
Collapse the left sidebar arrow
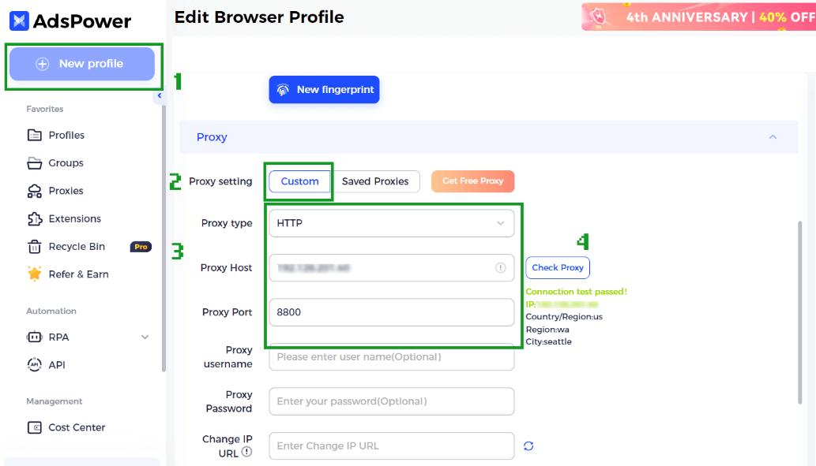point(159,96)
